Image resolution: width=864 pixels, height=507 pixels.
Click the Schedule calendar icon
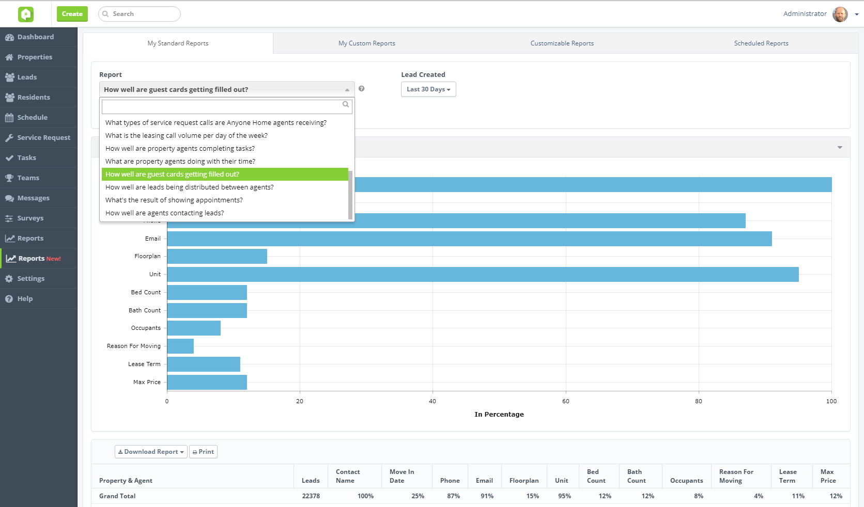(9, 118)
